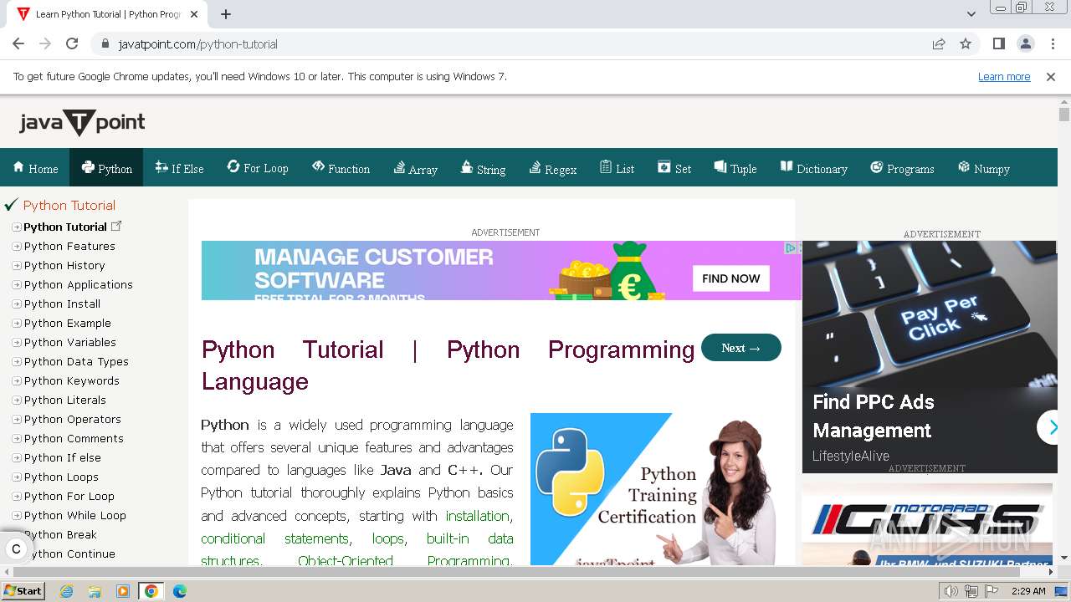Open Chrome's side panel
This screenshot has height=602, width=1071.
pos(998,43)
